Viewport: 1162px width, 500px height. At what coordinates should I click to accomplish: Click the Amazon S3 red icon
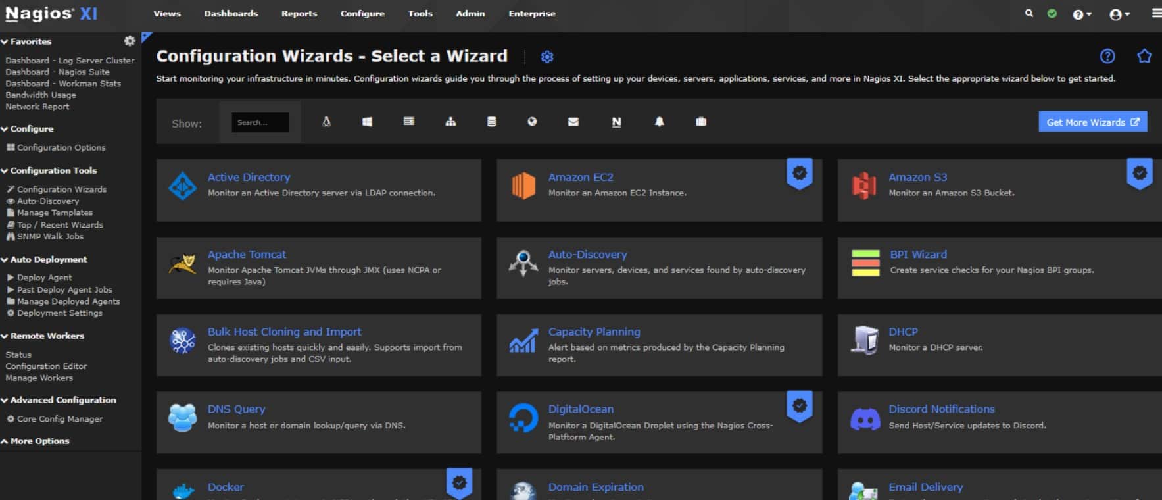[863, 186]
